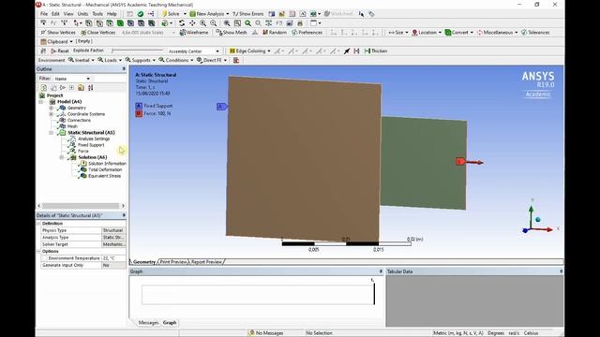
Task: Switch to Print Preview tab
Action: [x=172, y=262]
